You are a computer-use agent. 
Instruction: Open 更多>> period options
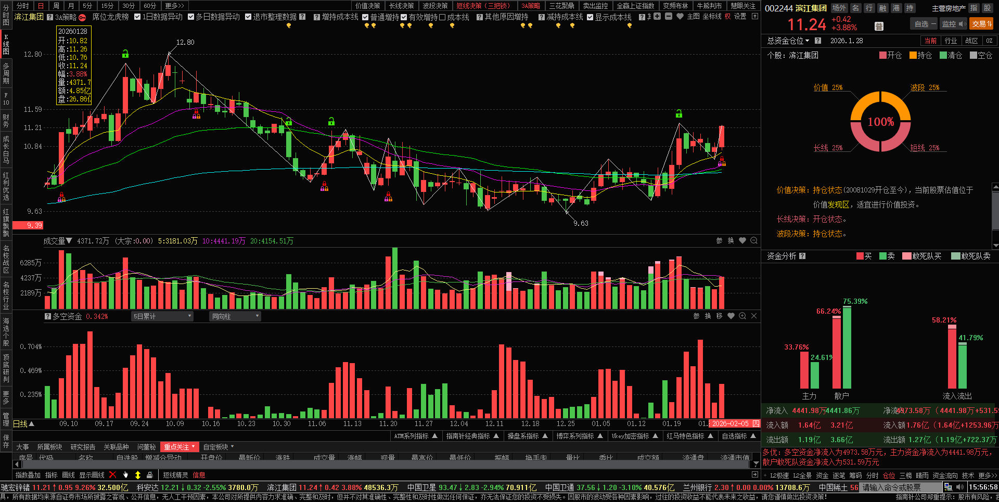pos(175,6)
